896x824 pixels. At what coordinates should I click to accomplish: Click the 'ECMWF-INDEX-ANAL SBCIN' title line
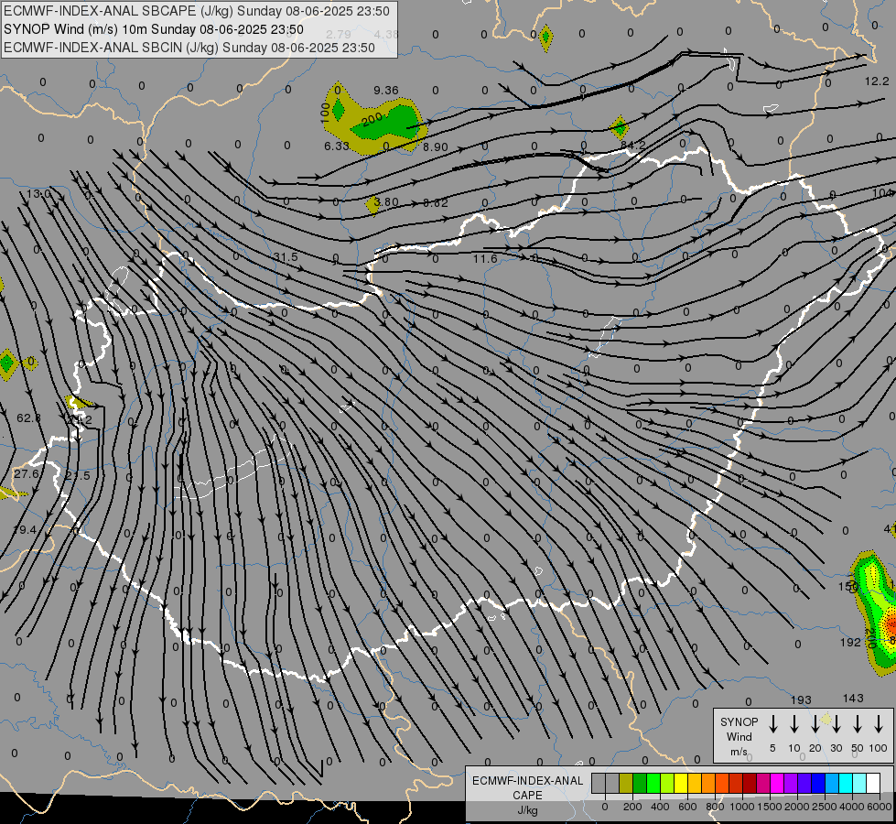click(x=189, y=48)
